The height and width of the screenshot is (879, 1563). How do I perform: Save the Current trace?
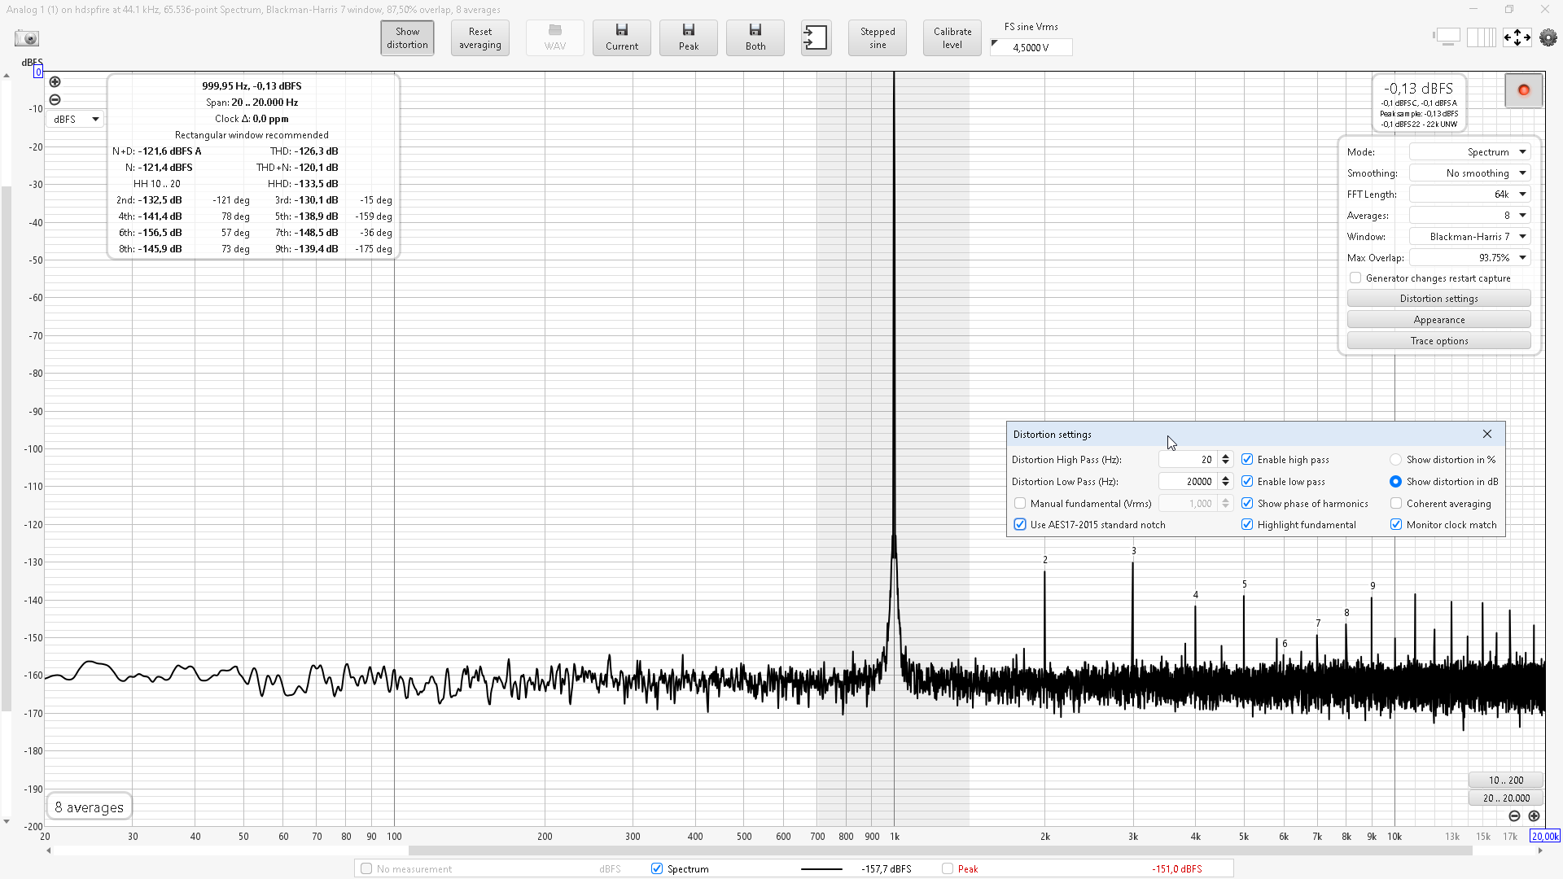(x=622, y=38)
